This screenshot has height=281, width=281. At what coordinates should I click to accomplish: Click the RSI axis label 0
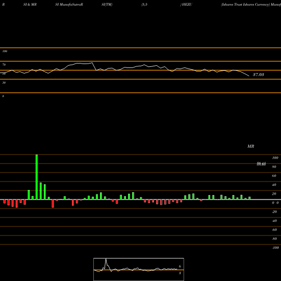pos(3,96)
